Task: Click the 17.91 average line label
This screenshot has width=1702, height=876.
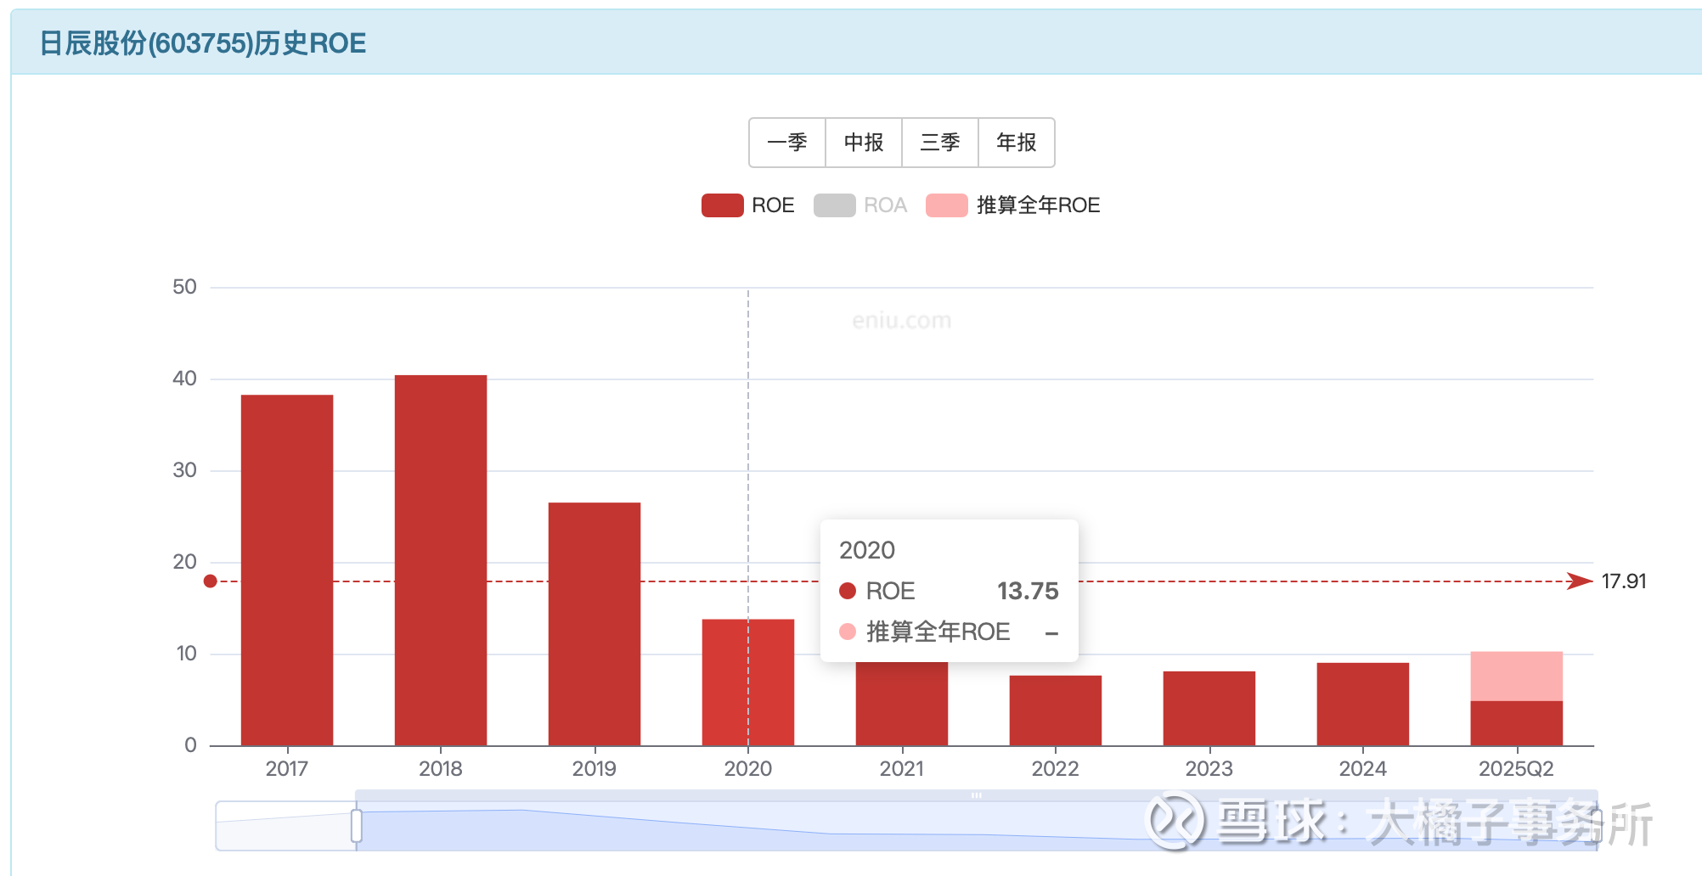Action: [1624, 581]
